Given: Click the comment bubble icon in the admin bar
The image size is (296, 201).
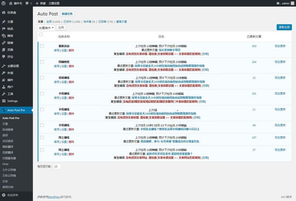Looking at the screenshot, I should [27, 3].
